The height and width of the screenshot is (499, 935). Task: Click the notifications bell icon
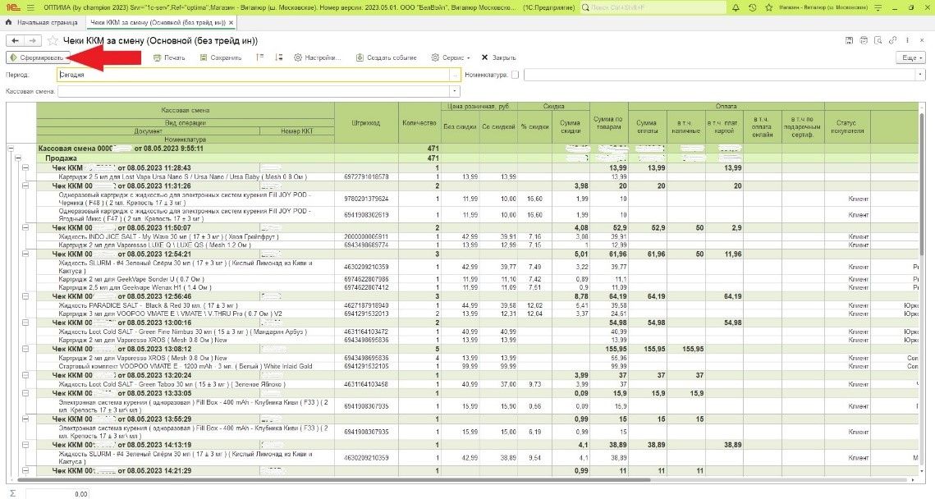[737, 7]
